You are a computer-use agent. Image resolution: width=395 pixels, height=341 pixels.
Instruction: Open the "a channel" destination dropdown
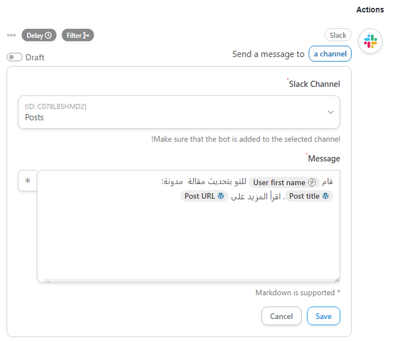tap(330, 54)
